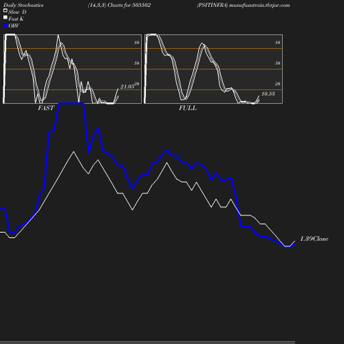
Task: Select the 'Daily Stochastics' title text
Action: pos(23,6)
